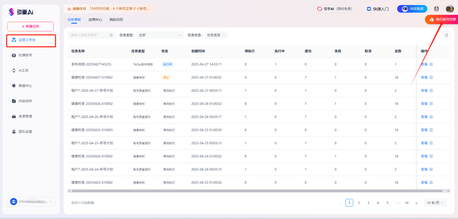Open the row menu icon for 健康检查-20250424-010002
Screen dimensions: 458x219
click(x=431, y=156)
